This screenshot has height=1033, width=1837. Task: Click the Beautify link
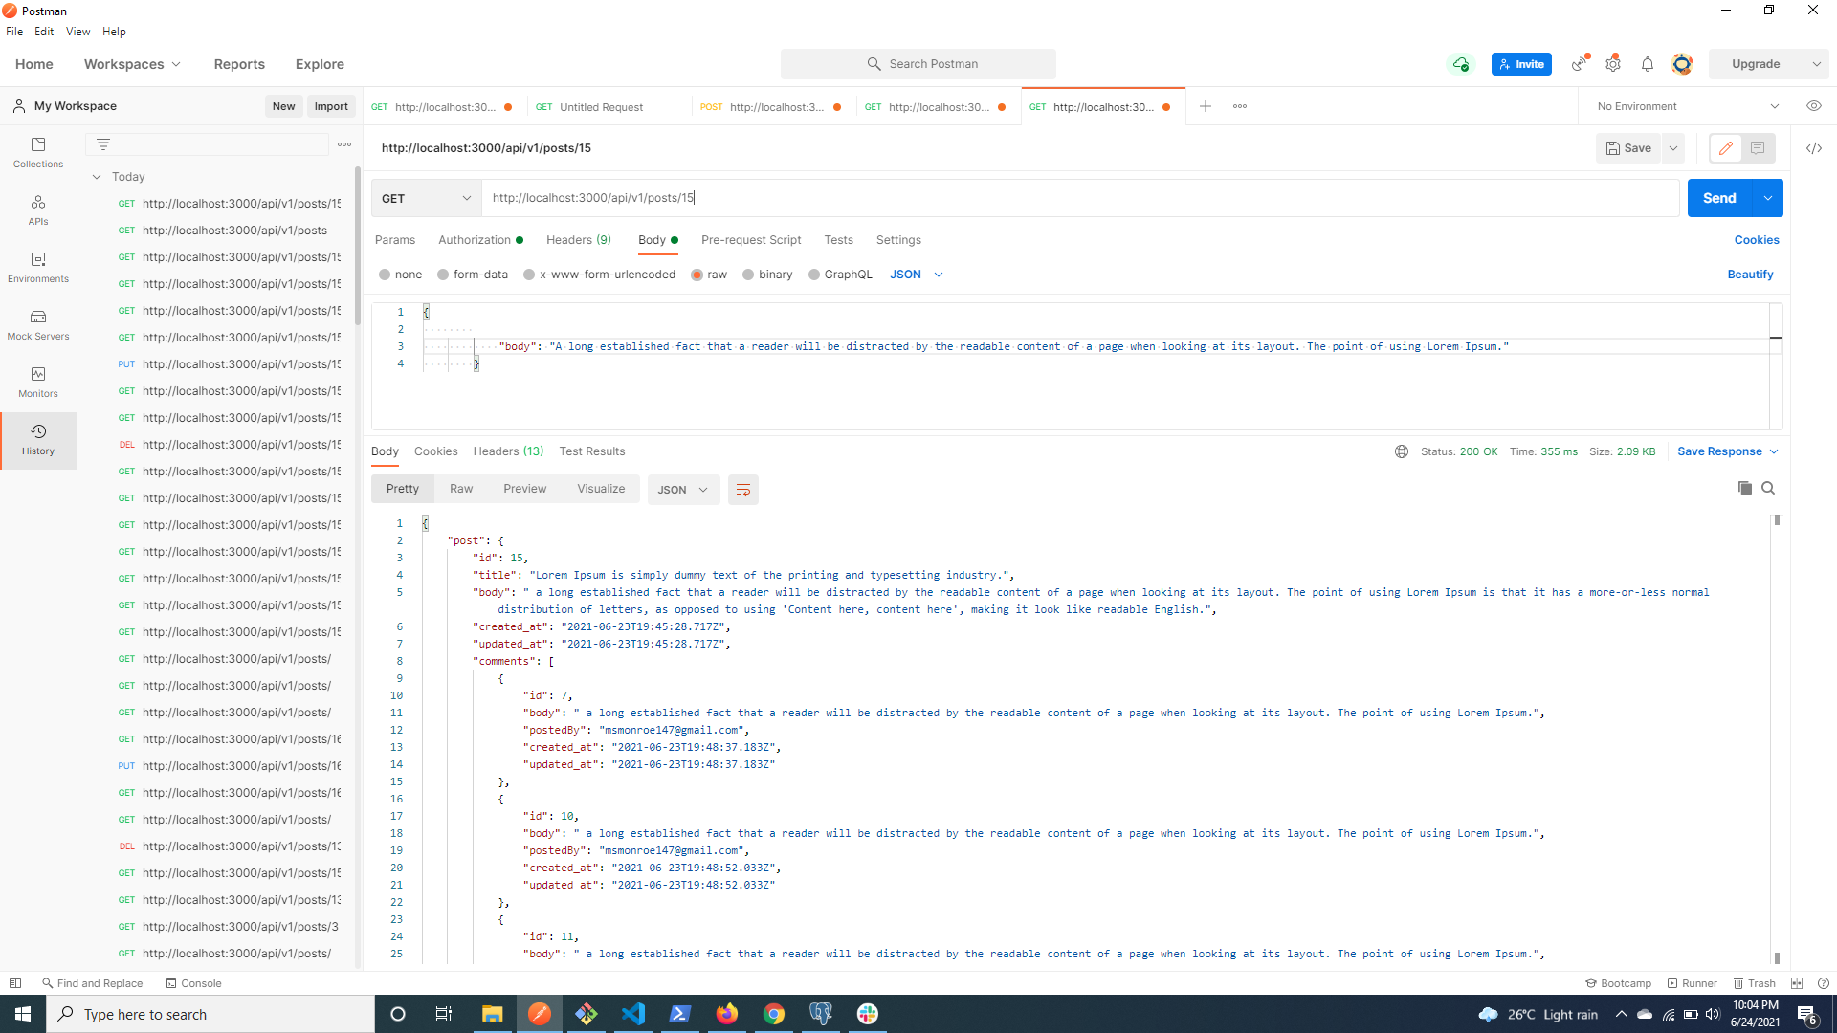tap(1749, 275)
